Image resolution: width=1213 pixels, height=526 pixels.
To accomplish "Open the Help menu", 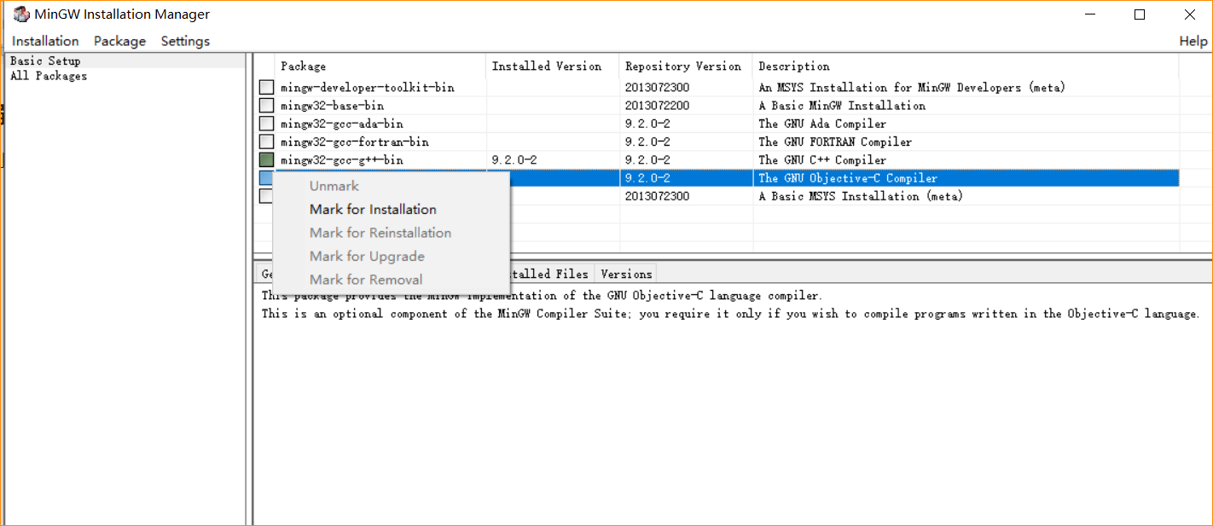I will point(1193,41).
